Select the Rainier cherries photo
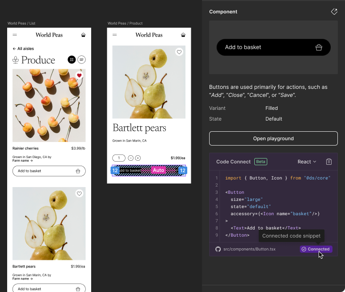This screenshot has height=292, width=345. point(49,105)
